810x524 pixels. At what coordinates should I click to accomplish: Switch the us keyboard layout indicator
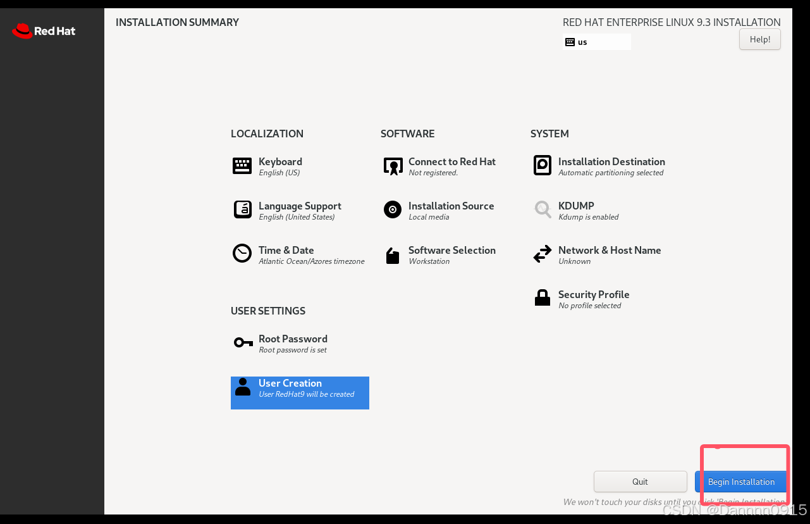[x=596, y=42]
